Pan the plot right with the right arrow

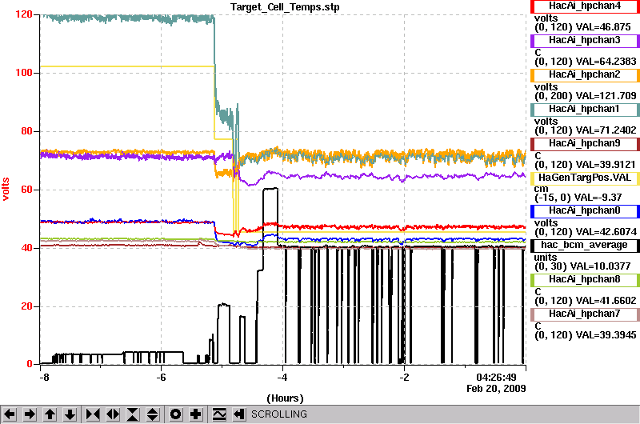30,414
